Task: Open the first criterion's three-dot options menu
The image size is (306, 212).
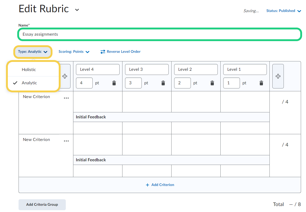Action: tap(66, 98)
